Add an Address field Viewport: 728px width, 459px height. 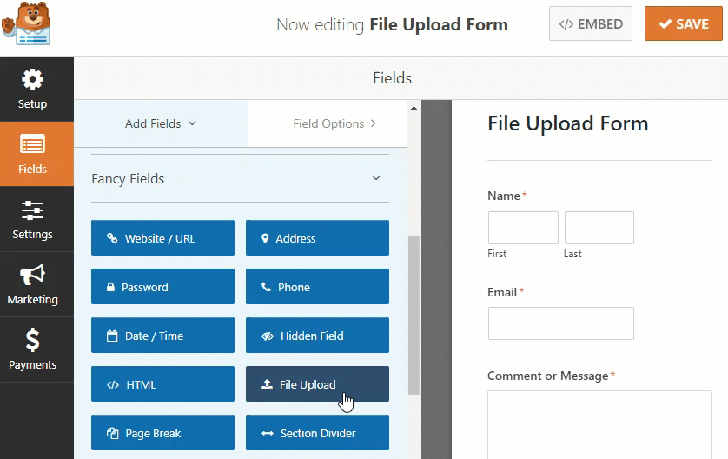point(318,238)
